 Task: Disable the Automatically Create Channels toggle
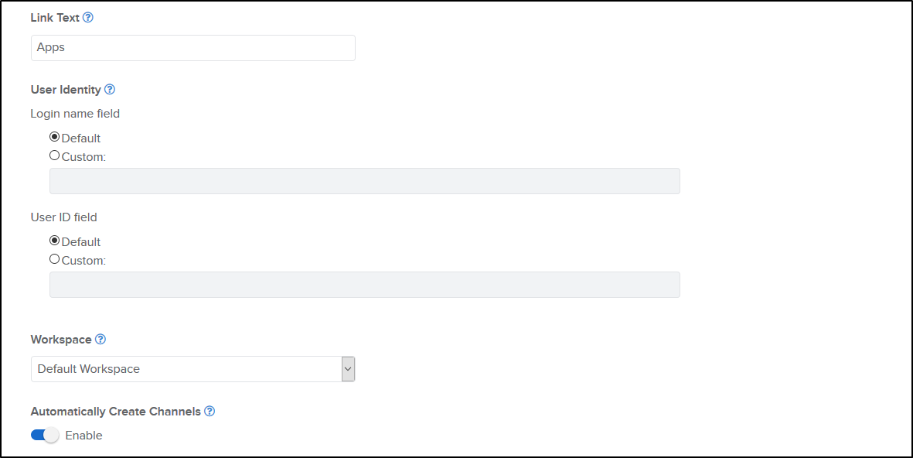tap(45, 436)
